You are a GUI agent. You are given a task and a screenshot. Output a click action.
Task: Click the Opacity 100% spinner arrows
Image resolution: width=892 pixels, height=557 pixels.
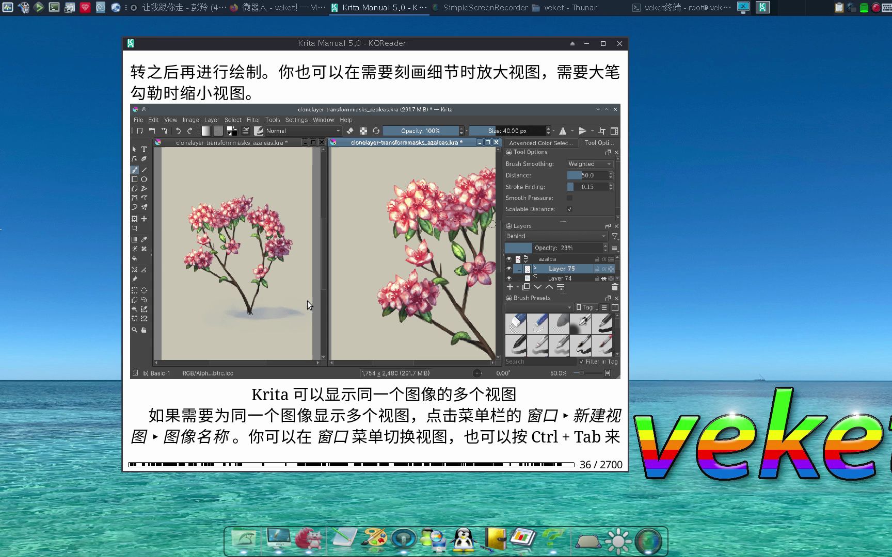461,131
